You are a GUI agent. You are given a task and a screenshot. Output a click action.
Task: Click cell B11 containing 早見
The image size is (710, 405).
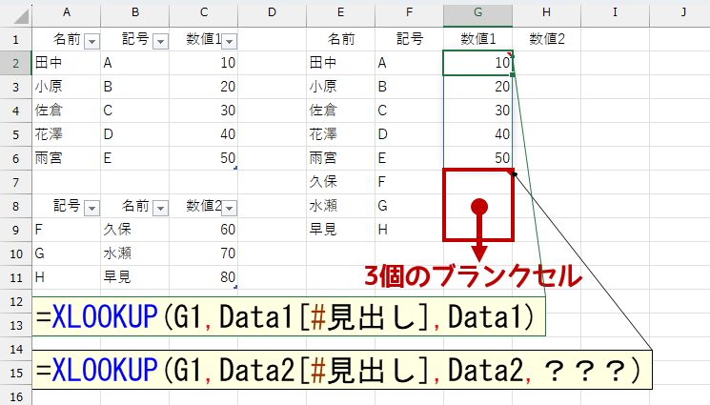point(135,277)
